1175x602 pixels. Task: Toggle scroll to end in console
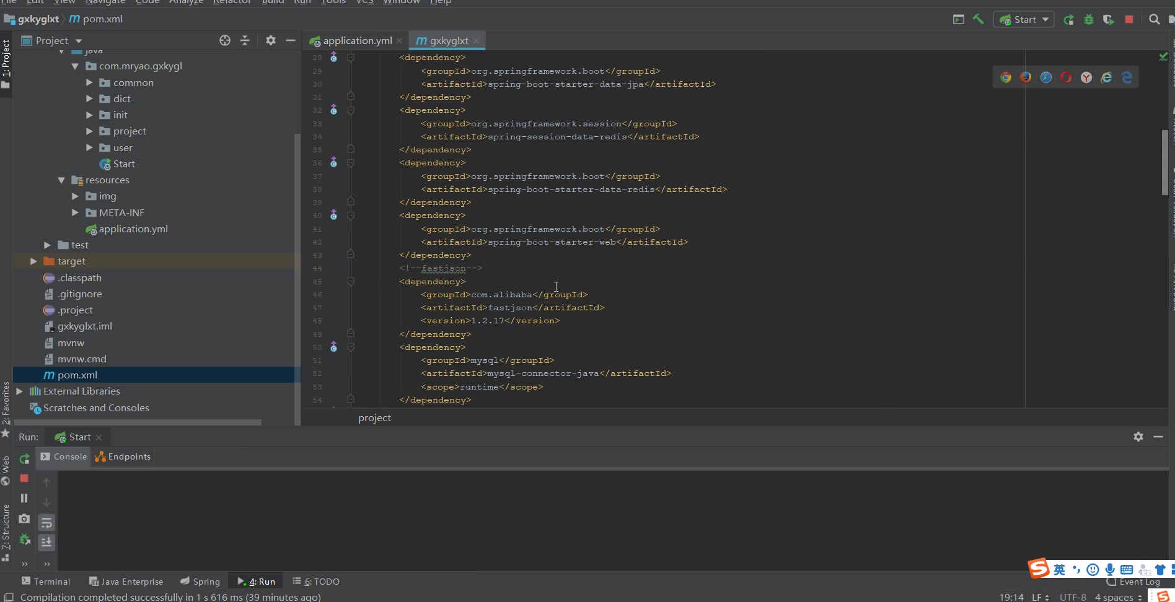46,543
